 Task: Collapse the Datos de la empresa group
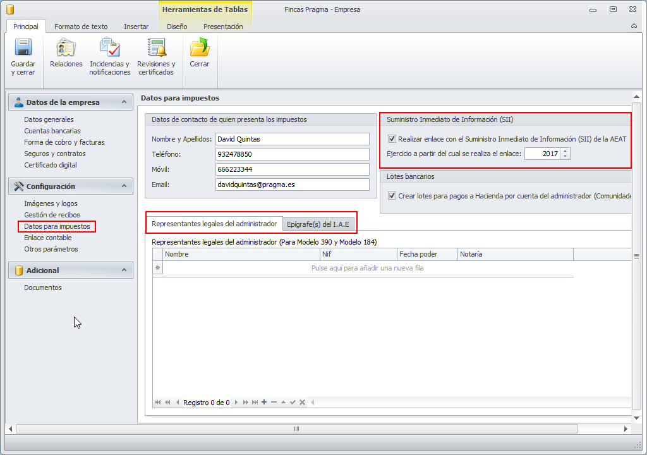coord(124,102)
